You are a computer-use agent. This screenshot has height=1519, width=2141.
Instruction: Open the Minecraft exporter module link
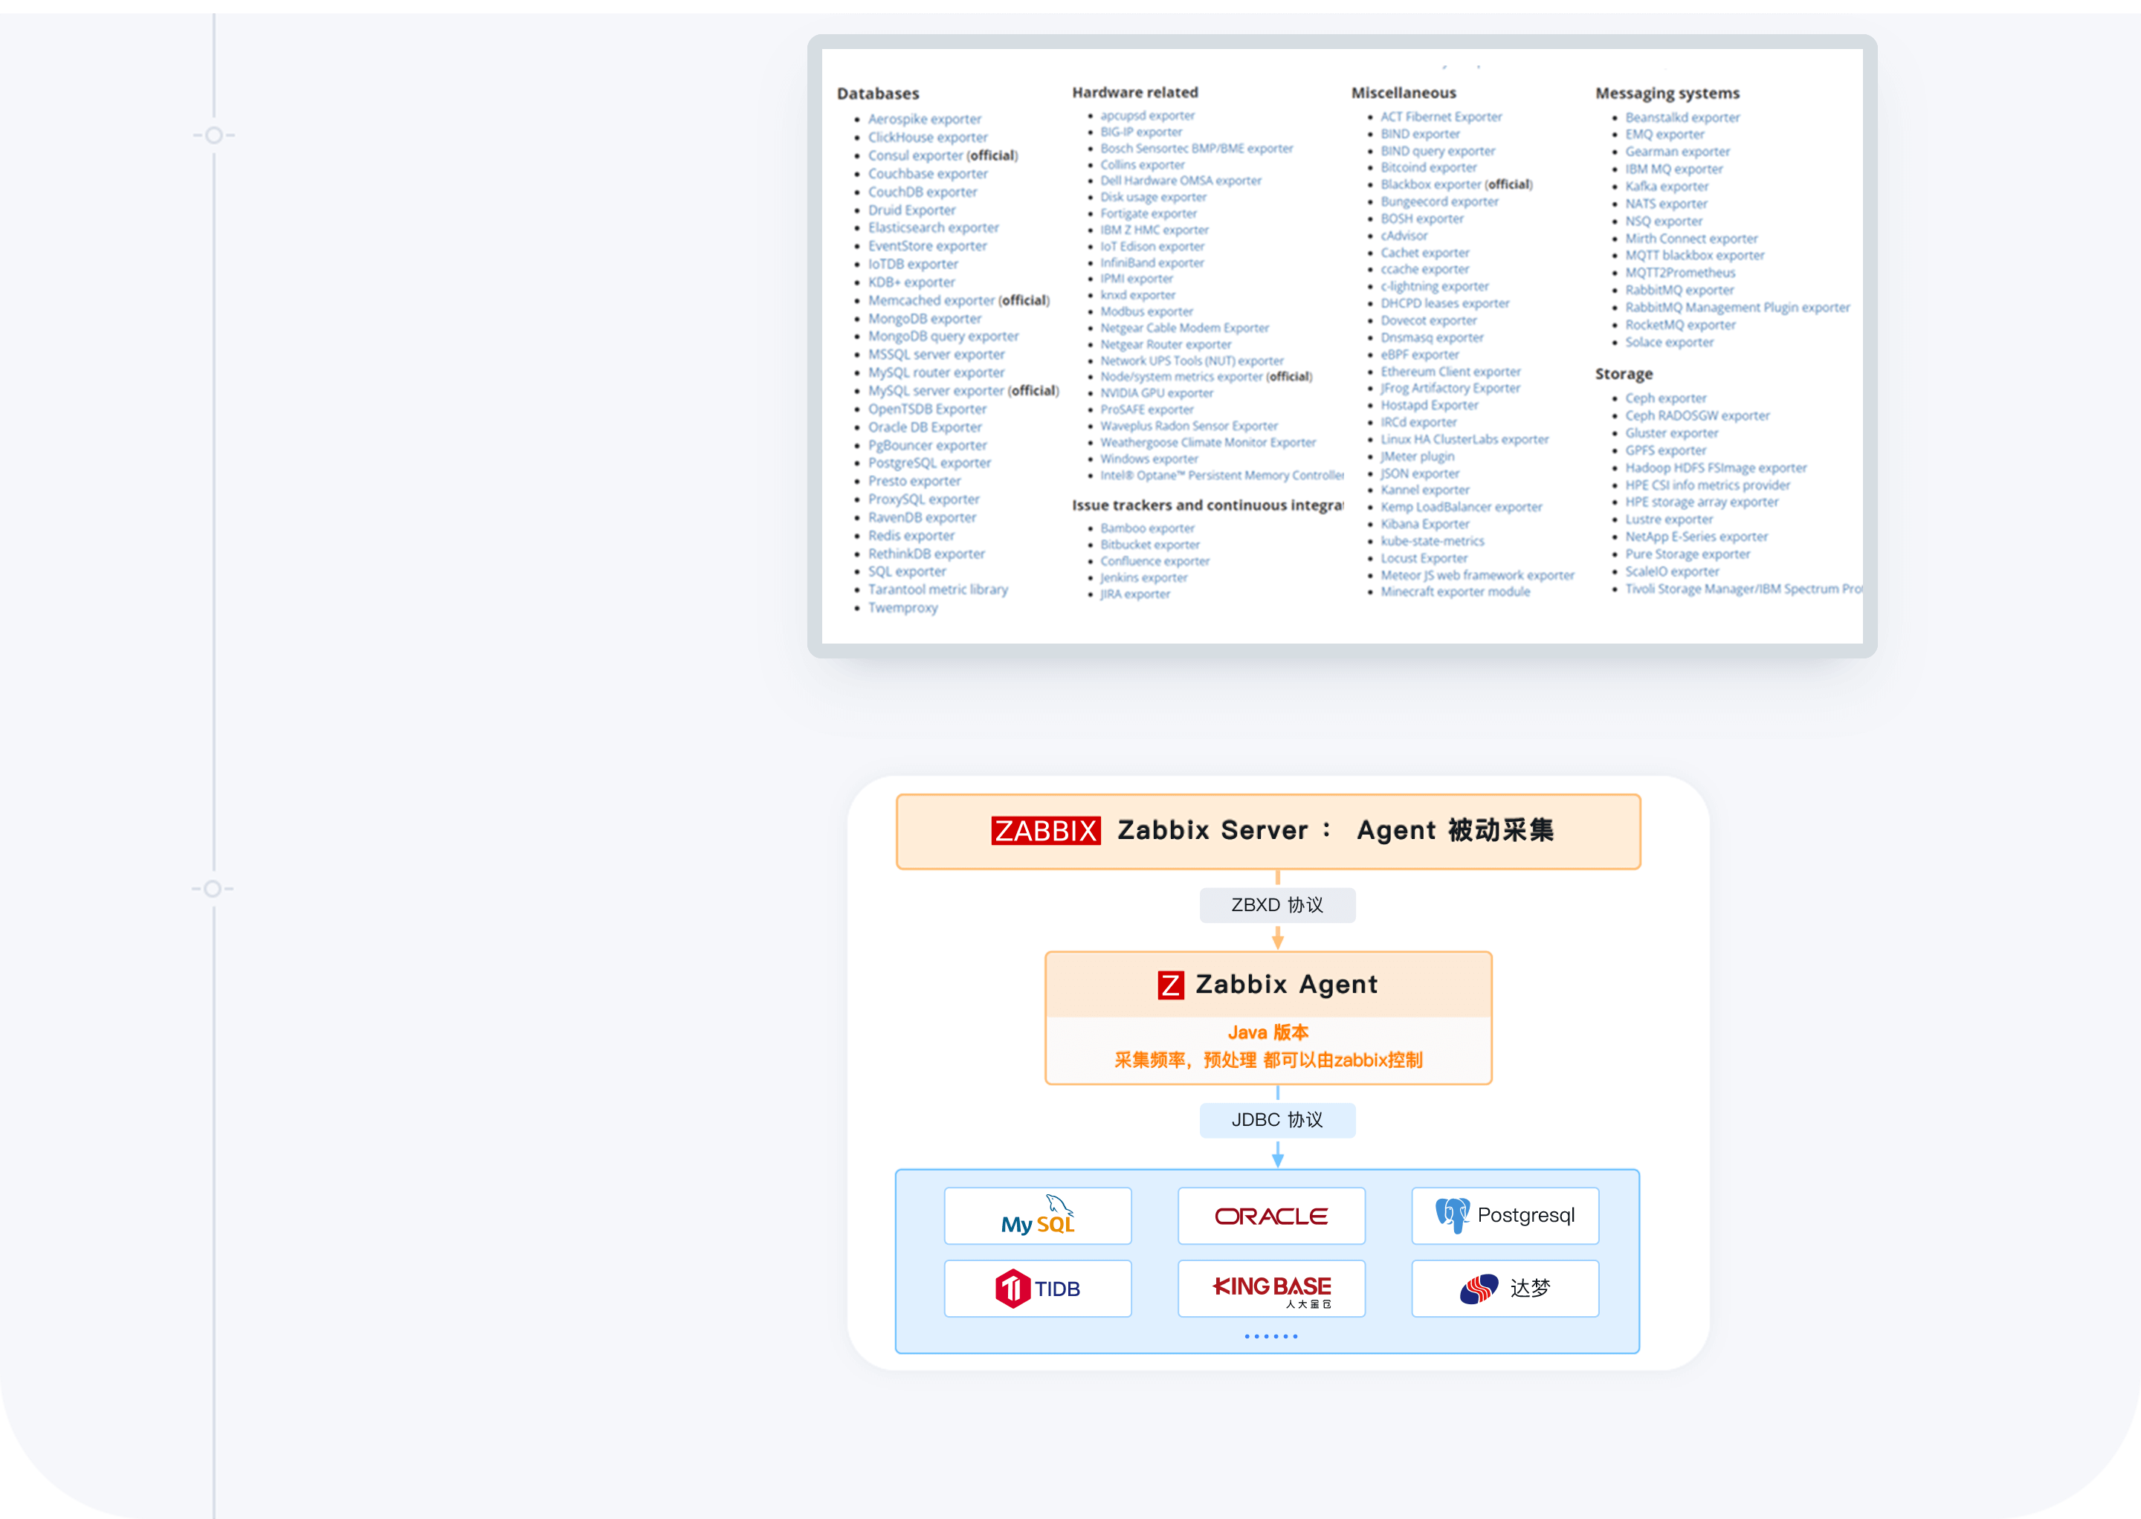point(1455,592)
